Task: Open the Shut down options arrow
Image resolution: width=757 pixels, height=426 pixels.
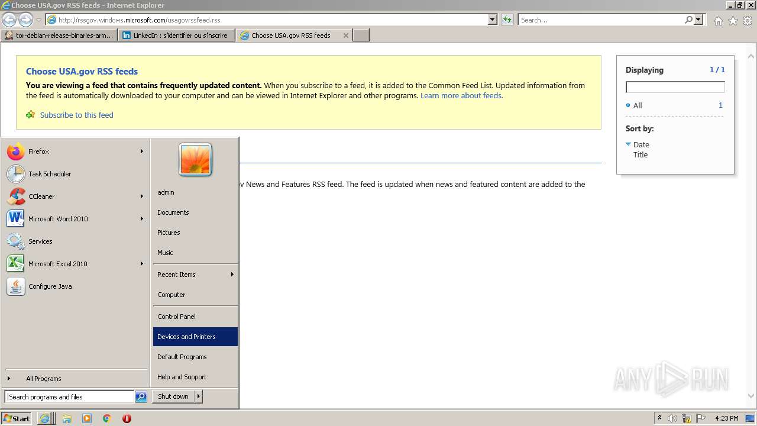Action: click(199, 396)
